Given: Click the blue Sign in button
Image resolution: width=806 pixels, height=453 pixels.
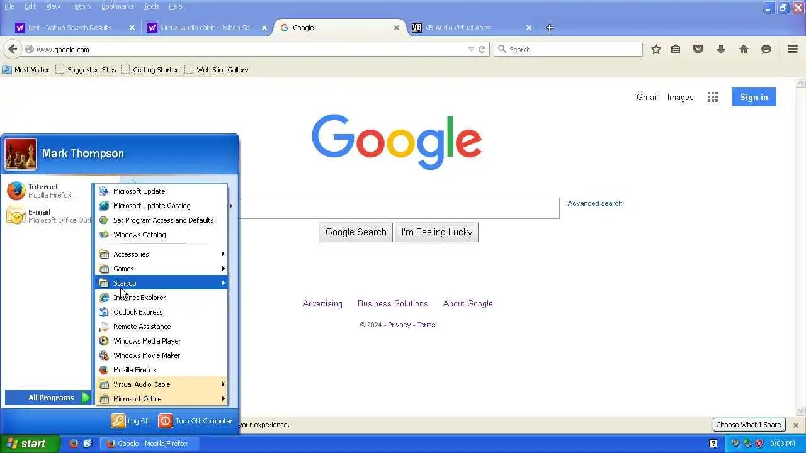Looking at the screenshot, I should 754,97.
